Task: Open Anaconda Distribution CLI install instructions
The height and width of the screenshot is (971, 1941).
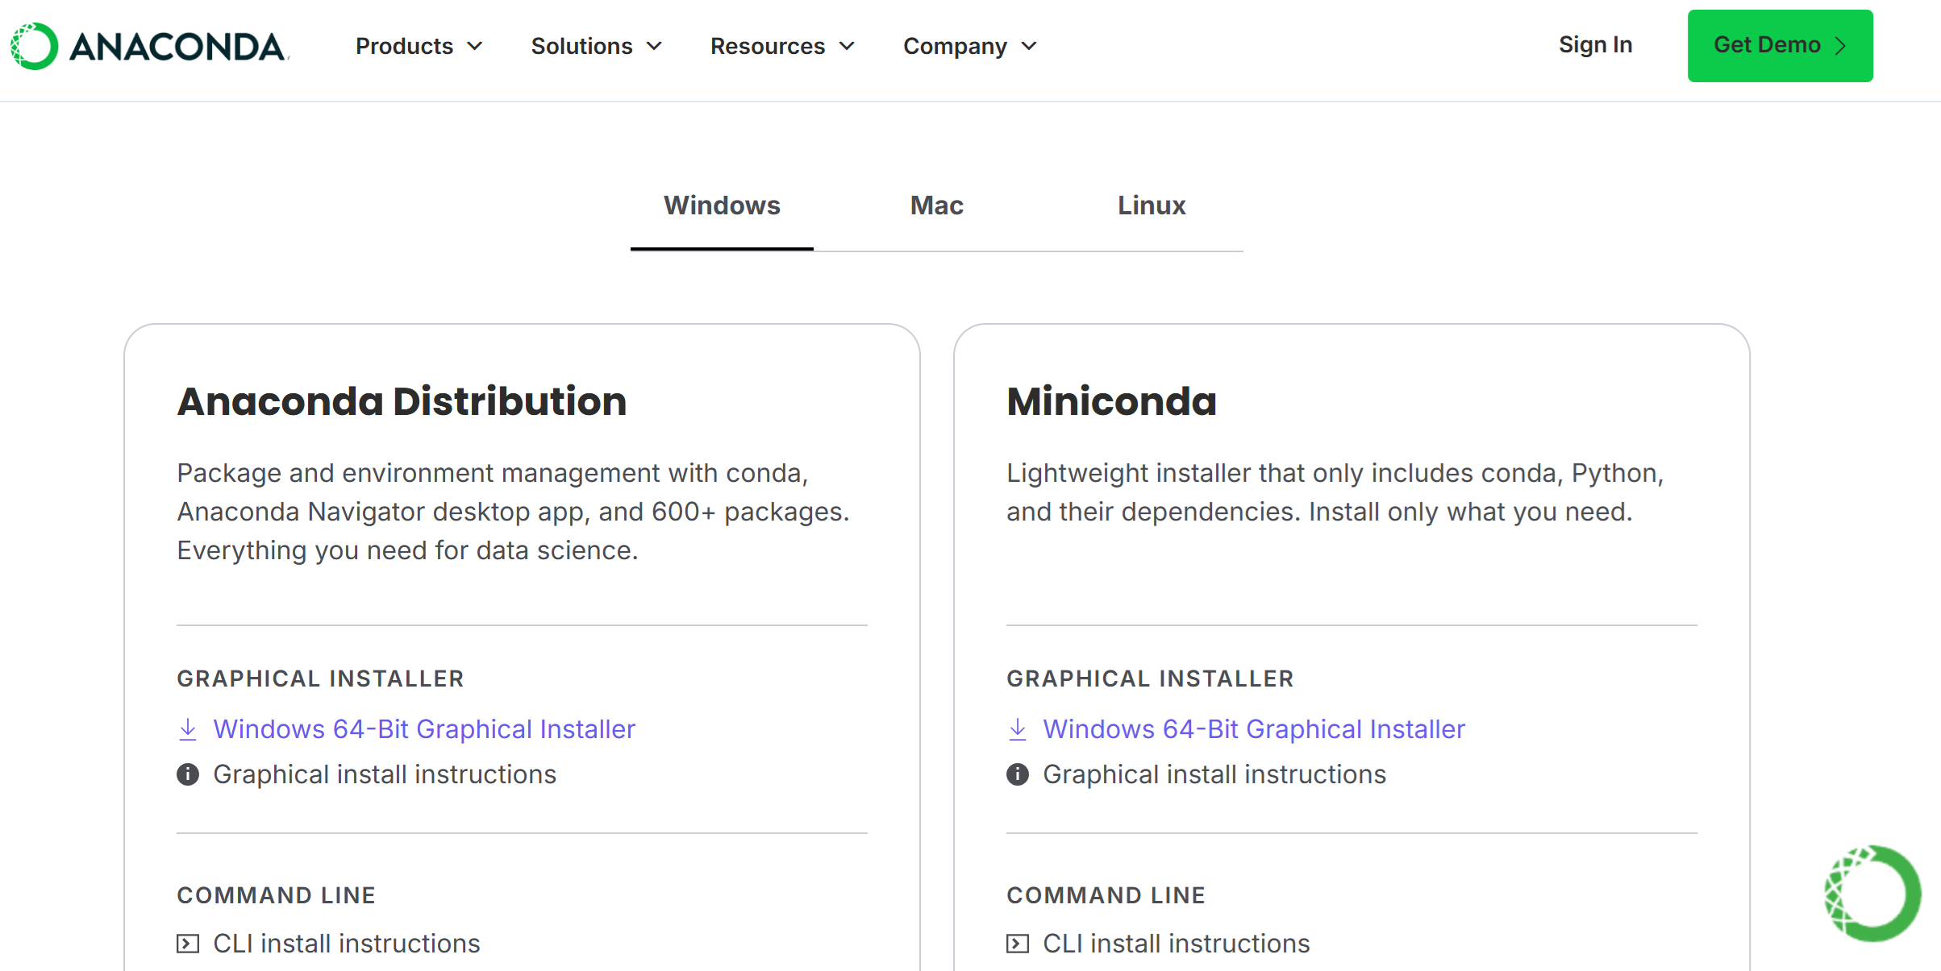Action: coord(347,944)
